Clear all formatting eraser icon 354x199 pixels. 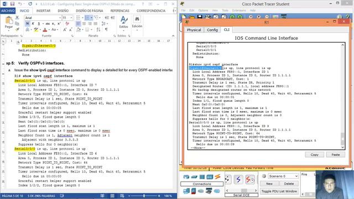[x=67, y=23]
